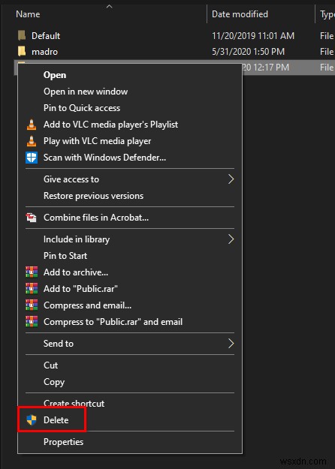Image resolution: width=335 pixels, height=469 pixels.
Task: Expand the Give access to submenu arrow
Action: click(231, 179)
